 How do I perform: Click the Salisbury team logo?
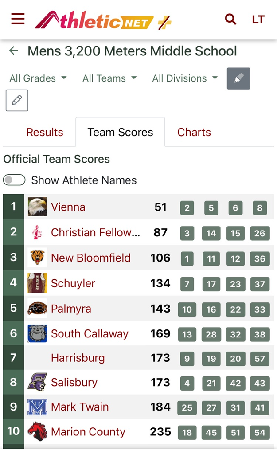[37, 382]
